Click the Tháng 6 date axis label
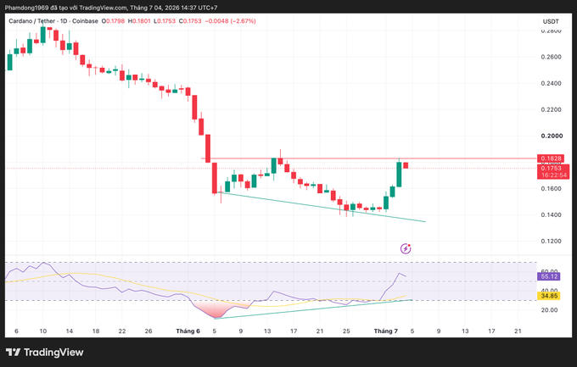The height and width of the screenshot is (367, 577). (188, 331)
